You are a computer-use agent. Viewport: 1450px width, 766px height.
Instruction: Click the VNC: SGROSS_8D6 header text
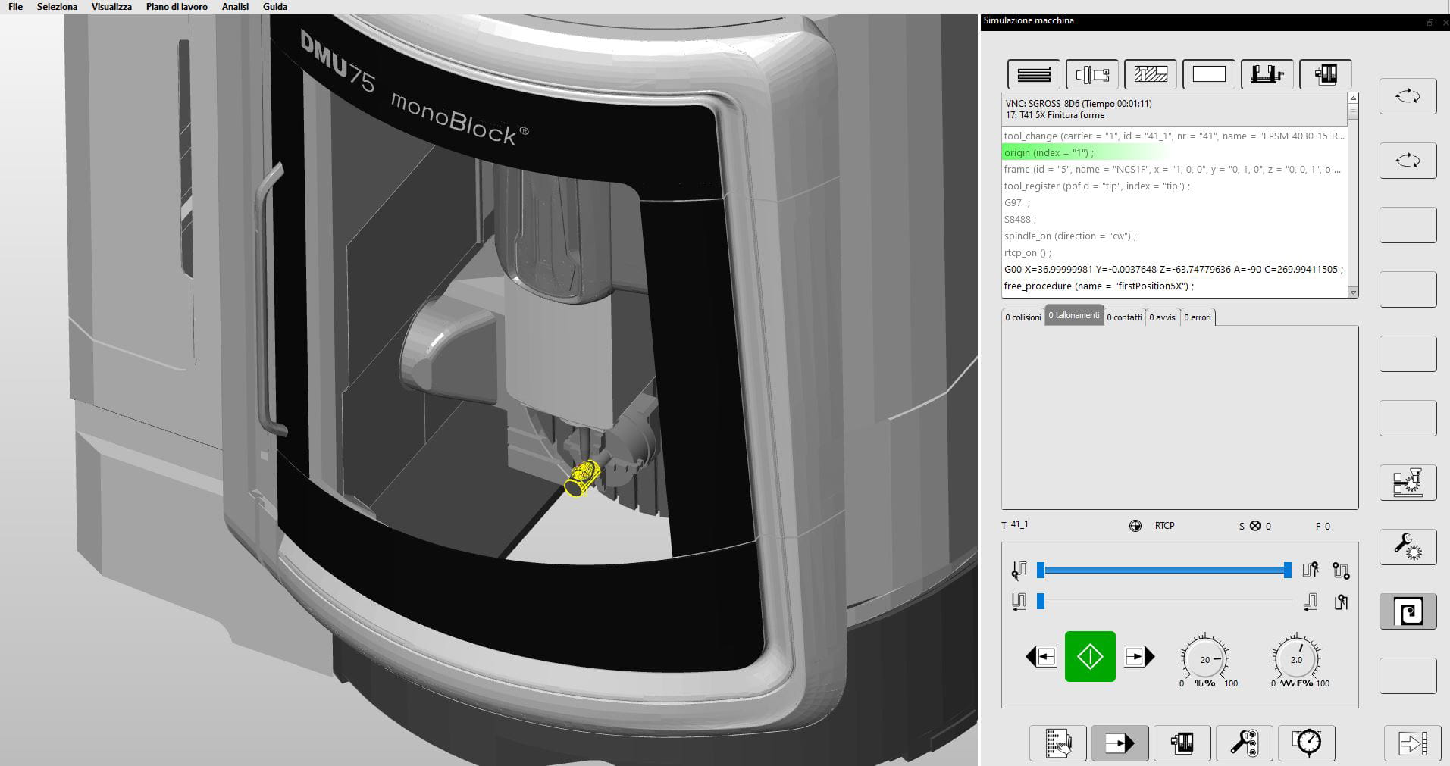pyautogui.click(x=1079, y=104)
